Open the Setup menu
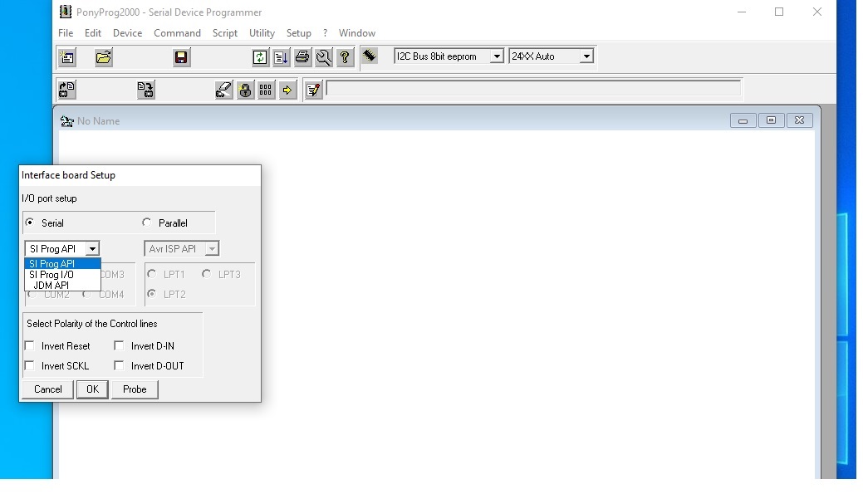Image resolution: width=863 pixels, height=494 pixels. tap(299, 33)
